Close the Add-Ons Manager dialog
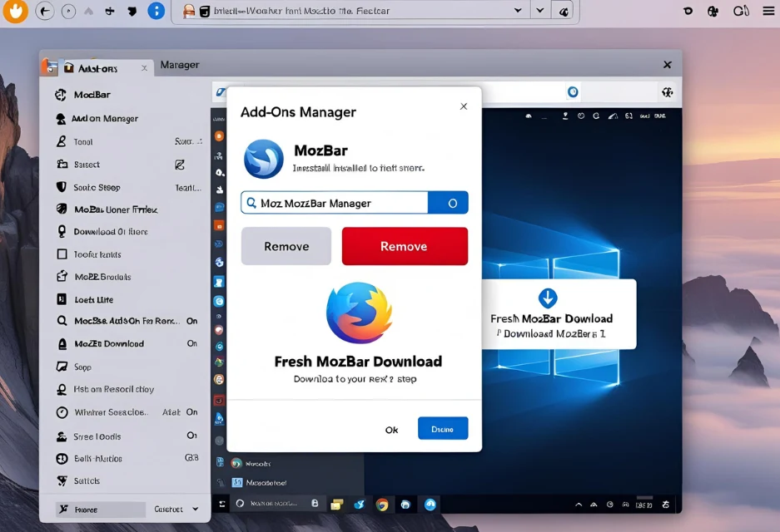The height and width of the screenshot is (532, 780). [464, 106]
